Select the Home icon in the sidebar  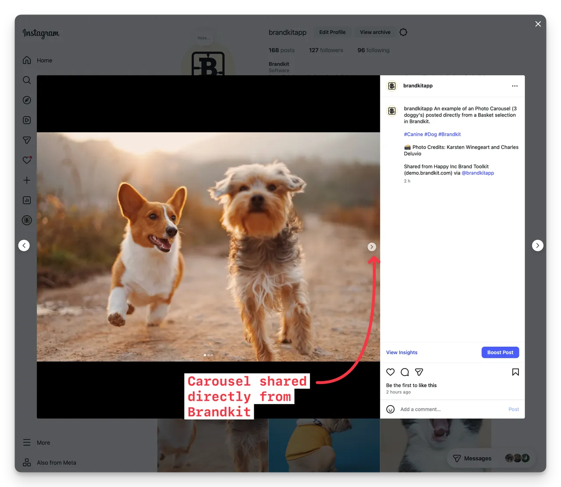pyautogui.click(x=26, y=60)
